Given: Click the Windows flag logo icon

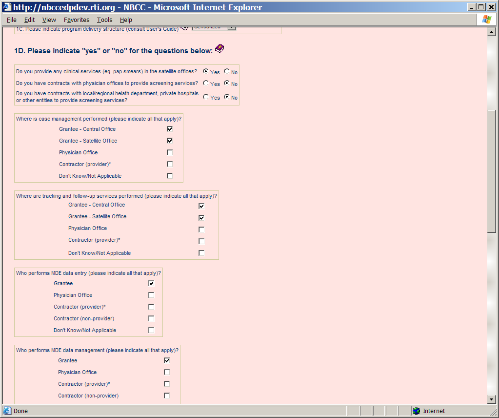Looking at the screenshot, I should 487,20.
